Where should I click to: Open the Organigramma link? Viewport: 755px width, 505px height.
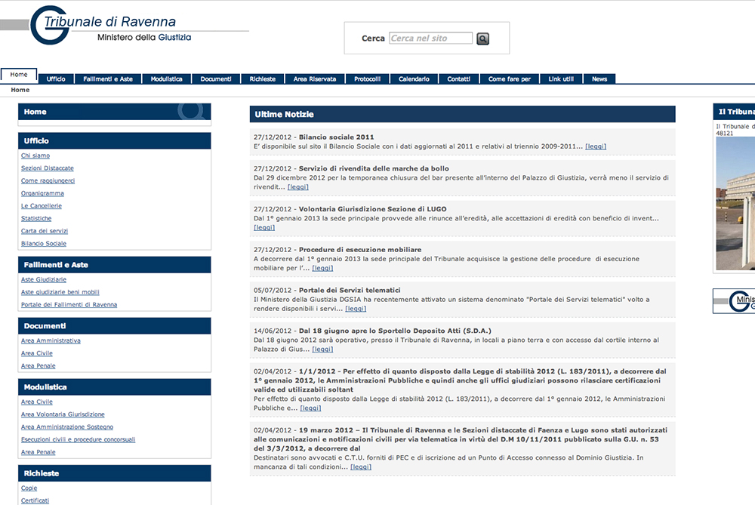click(42, 193)
